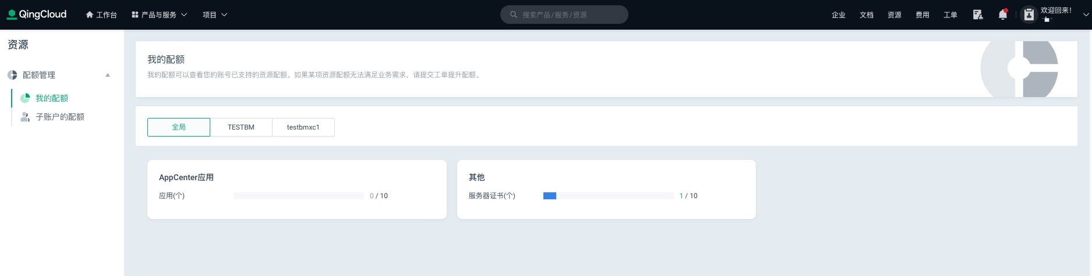
Task: Select the 全局 tab
Action: tap(179, 127)
